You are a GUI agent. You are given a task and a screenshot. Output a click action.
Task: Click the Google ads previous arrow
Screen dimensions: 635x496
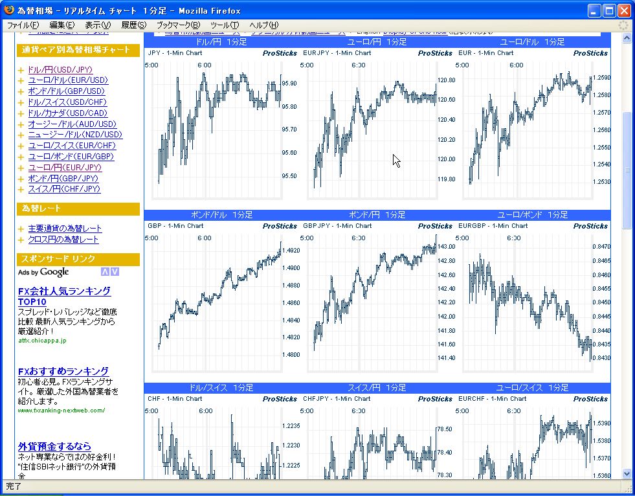pos(105,272)
